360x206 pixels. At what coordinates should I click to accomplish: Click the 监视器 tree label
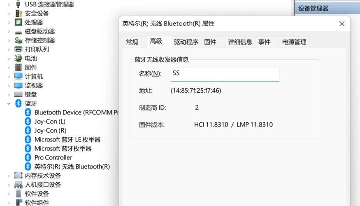34,86
